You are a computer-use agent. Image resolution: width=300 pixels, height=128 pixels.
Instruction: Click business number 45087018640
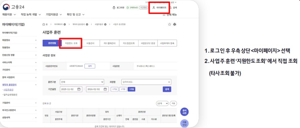pos(76,66)
